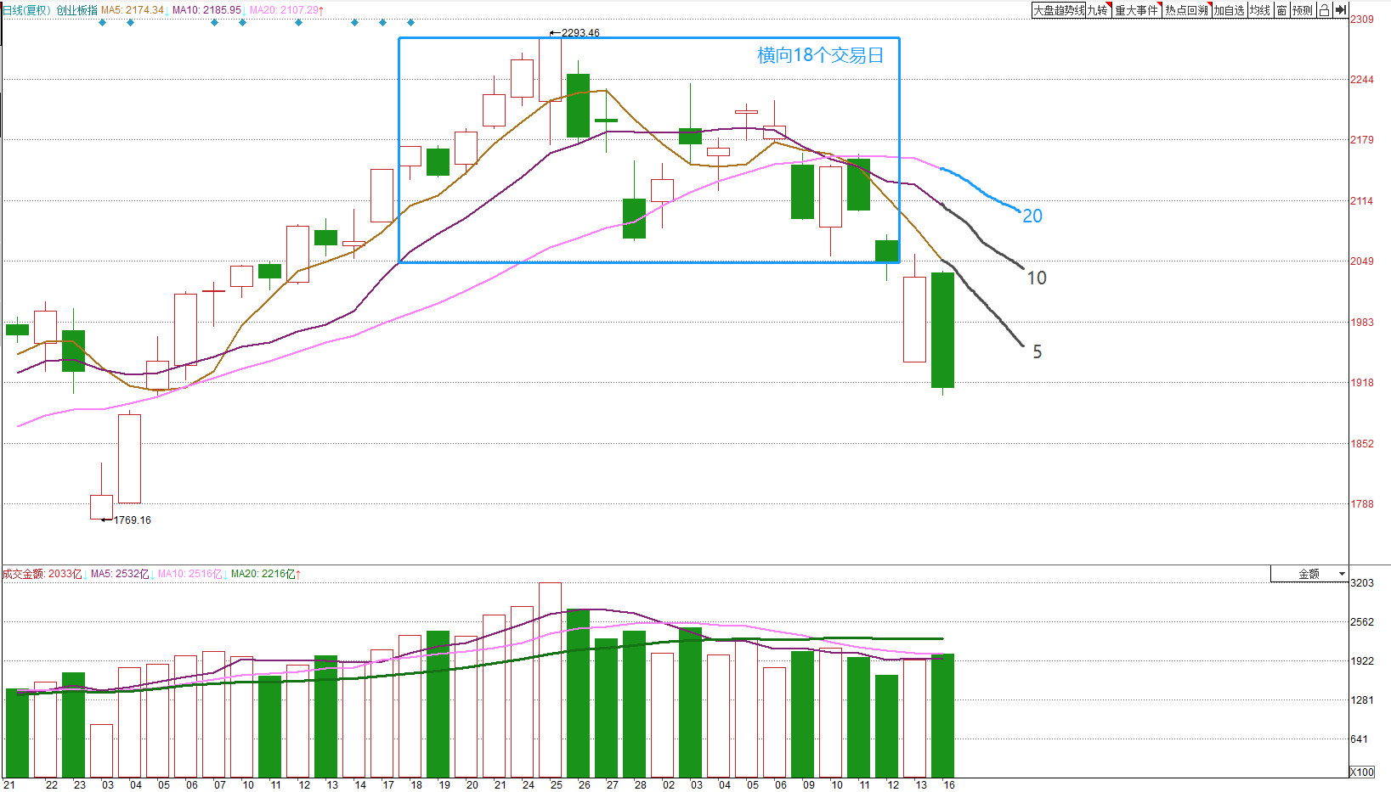Viewport: 1391px width, 792px height.
Task: Open the event diamond marker above date 03
Action: 103,23
